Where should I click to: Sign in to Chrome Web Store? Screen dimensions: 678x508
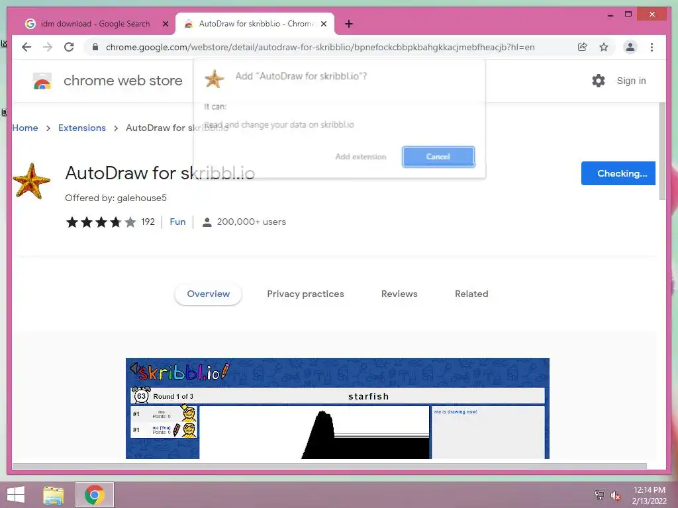631,81
